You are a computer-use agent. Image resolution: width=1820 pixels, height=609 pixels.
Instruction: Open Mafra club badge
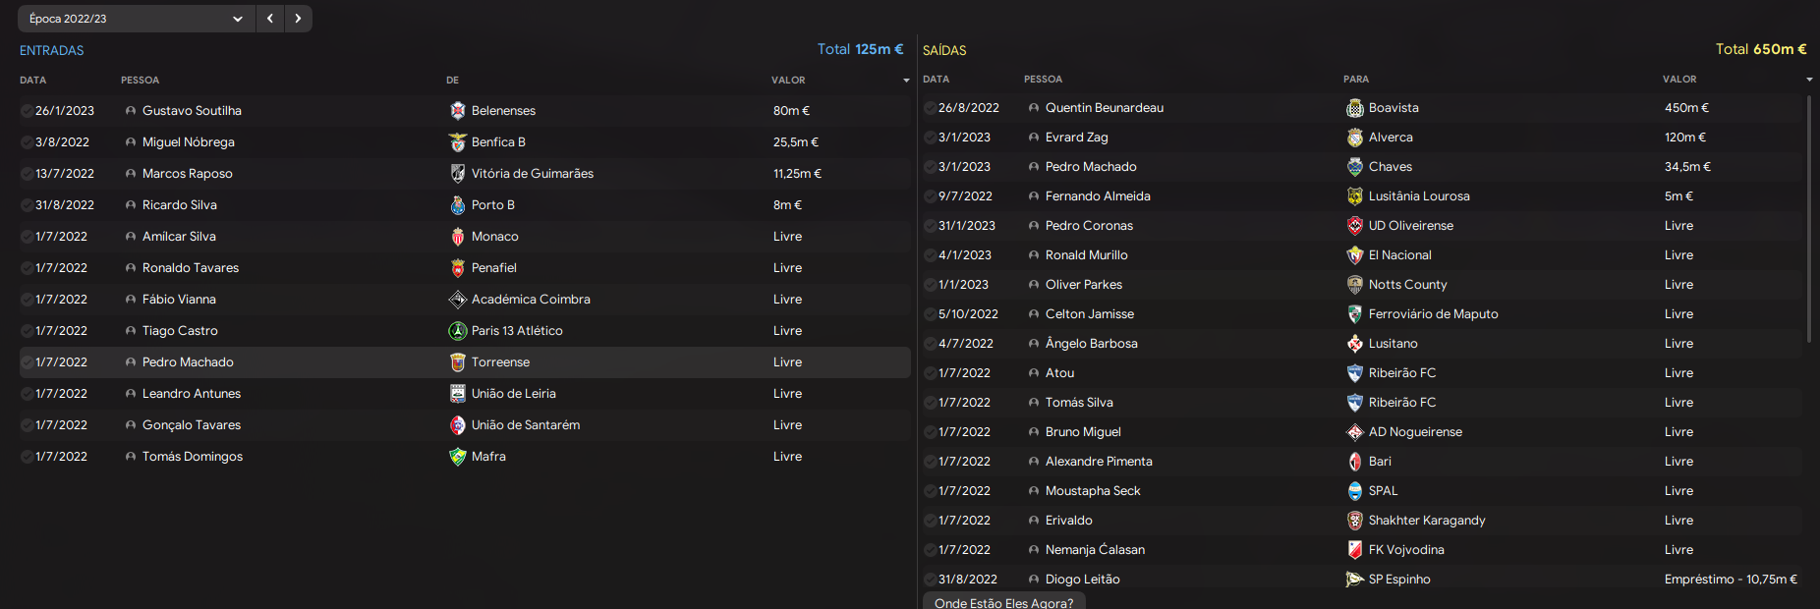coord(458,457)
